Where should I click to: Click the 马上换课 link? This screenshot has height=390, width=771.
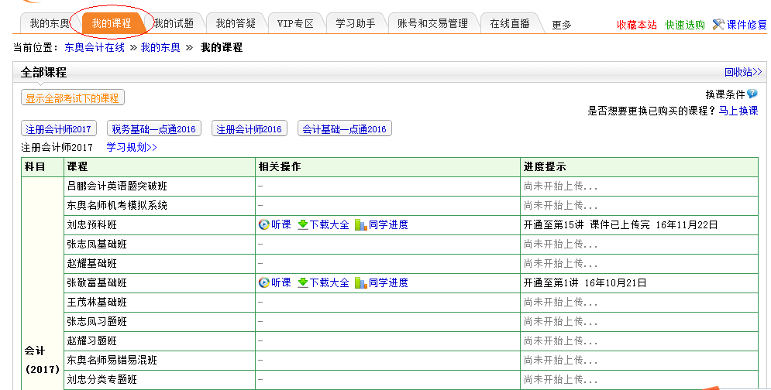[x=738, y=111]
